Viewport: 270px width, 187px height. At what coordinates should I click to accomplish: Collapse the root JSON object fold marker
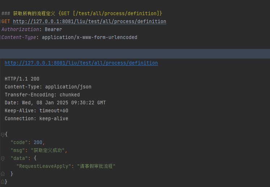coord(3,134)
